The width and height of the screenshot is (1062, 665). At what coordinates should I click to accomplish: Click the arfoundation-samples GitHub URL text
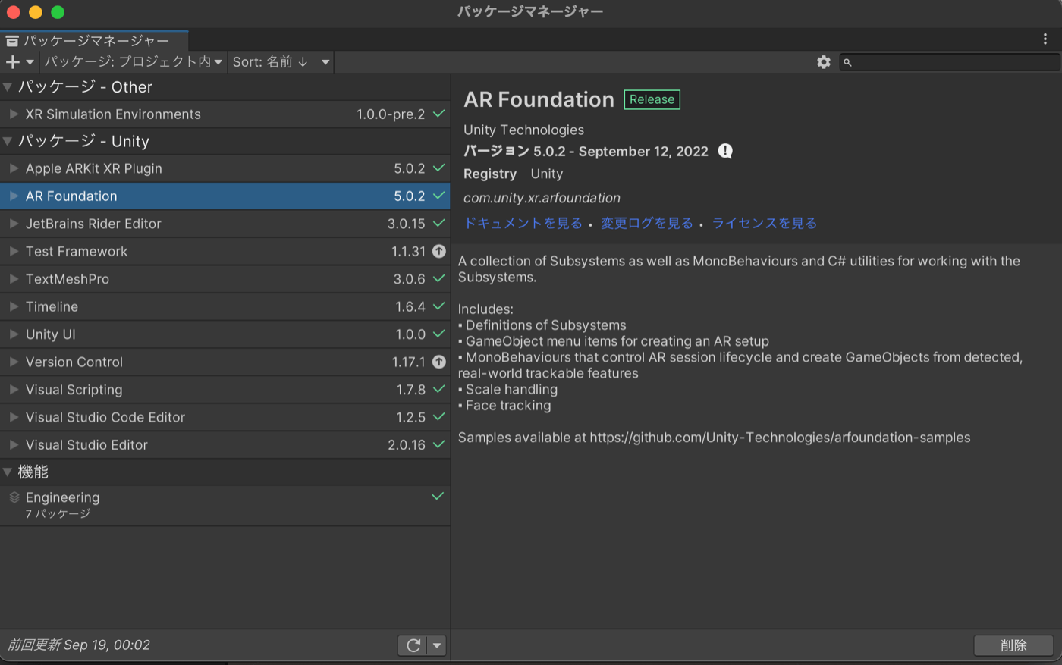780,438
